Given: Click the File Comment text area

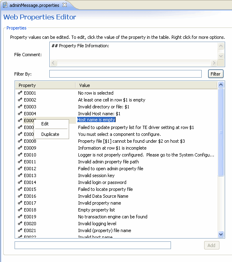Looking at the screenshot, I should 134,51.
